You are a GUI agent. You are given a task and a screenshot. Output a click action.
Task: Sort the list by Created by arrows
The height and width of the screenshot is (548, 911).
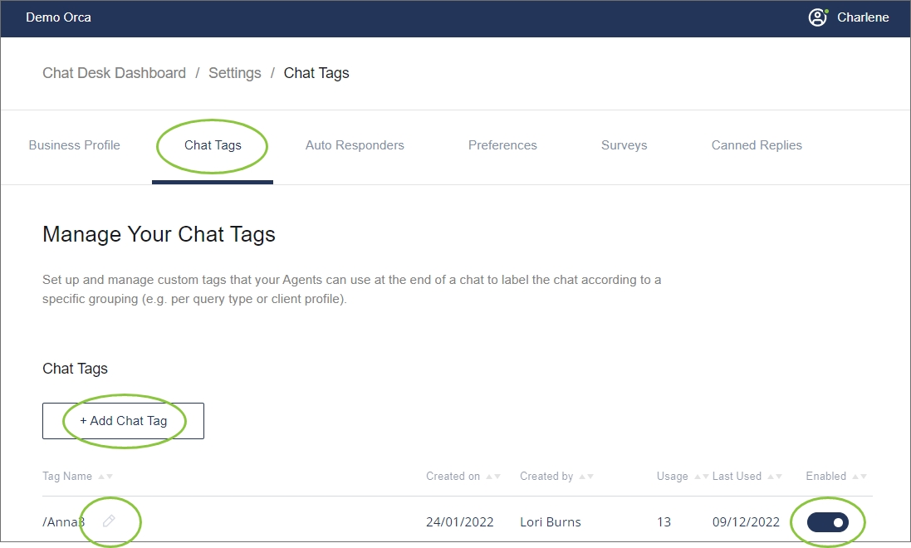coord(586,477)
